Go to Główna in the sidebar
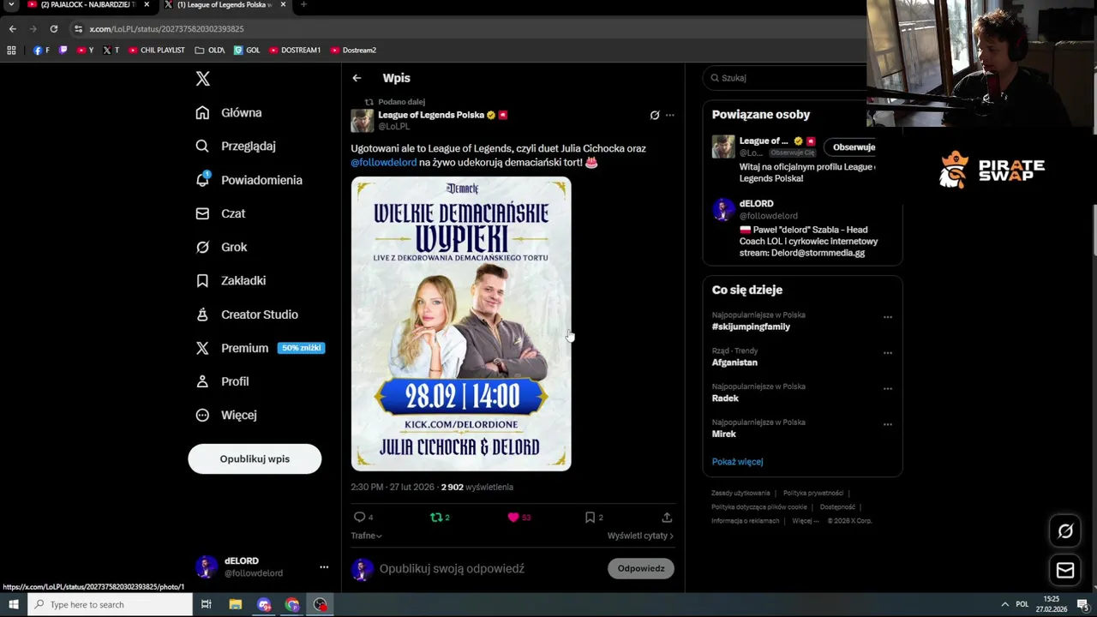The height and width of the screenshot is (617, 1097). coord(229,112)
